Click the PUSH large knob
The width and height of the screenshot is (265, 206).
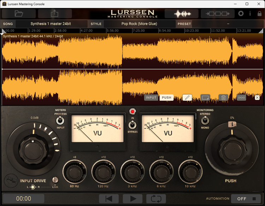click(232, 150)
